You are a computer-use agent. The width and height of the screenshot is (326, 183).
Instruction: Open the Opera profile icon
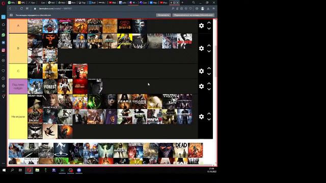click(203, 9)
